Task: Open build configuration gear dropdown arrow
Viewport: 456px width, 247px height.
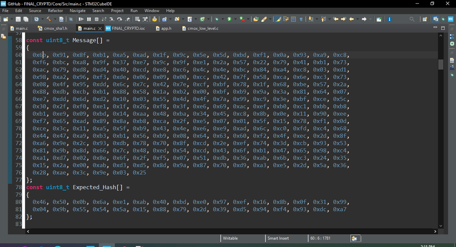Action: tap(42, 19)
